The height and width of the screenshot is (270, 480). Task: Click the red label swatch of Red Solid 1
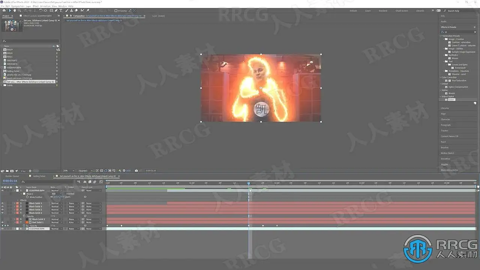coord(17,222)
